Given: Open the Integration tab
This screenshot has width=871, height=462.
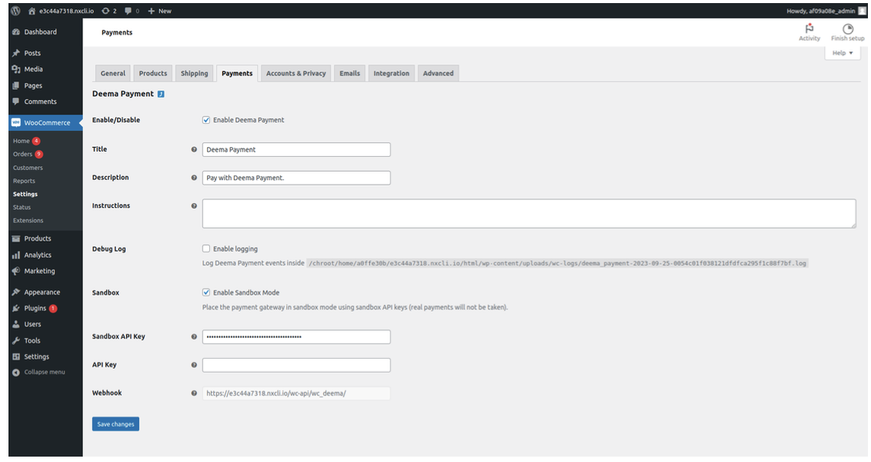Looking at the screenshot, I should (391, 73).
